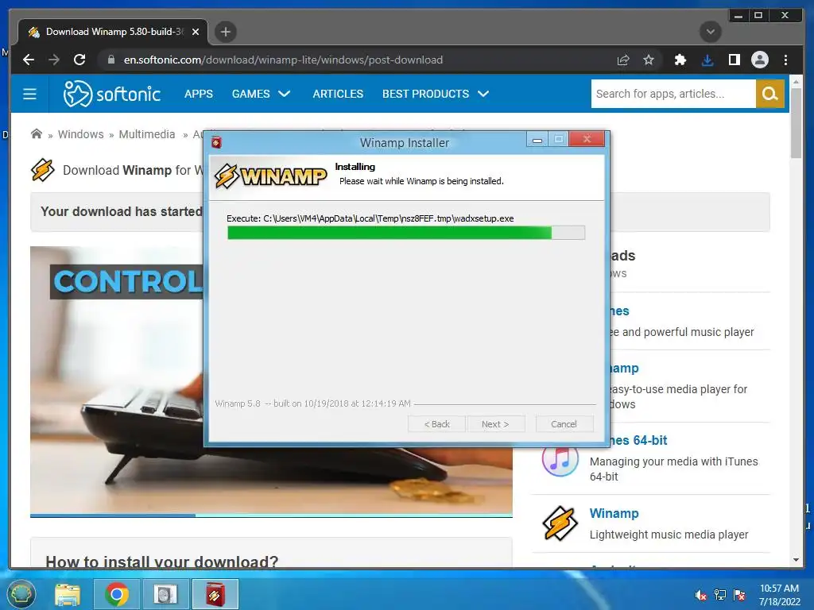Click the Winamp lightning icon in sidebar
Screen dimensions: 814x610
pos(560,523)
